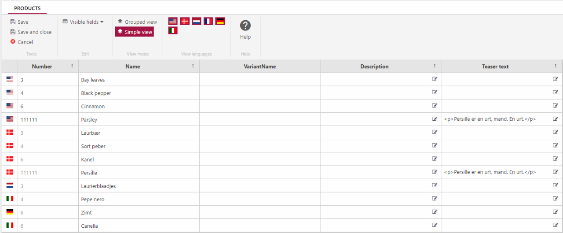Cancel editing with the red X
This screenshot has height=233, width=563.
coord(22,42)
